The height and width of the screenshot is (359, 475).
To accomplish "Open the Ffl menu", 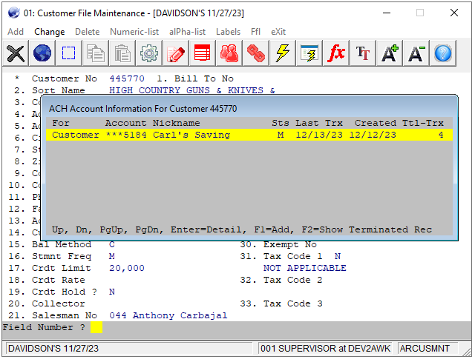I will pos(255,32).
